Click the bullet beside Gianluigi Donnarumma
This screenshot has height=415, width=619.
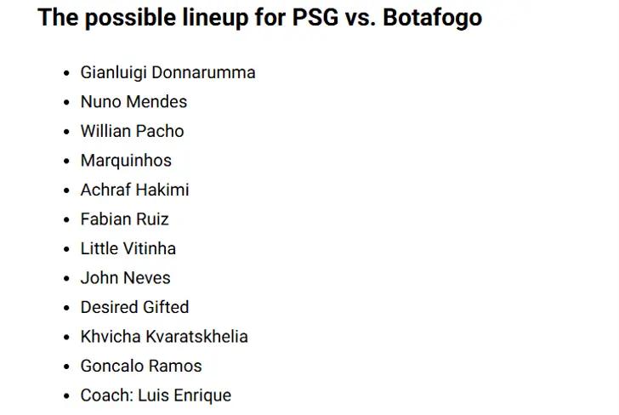coord(66,73)
